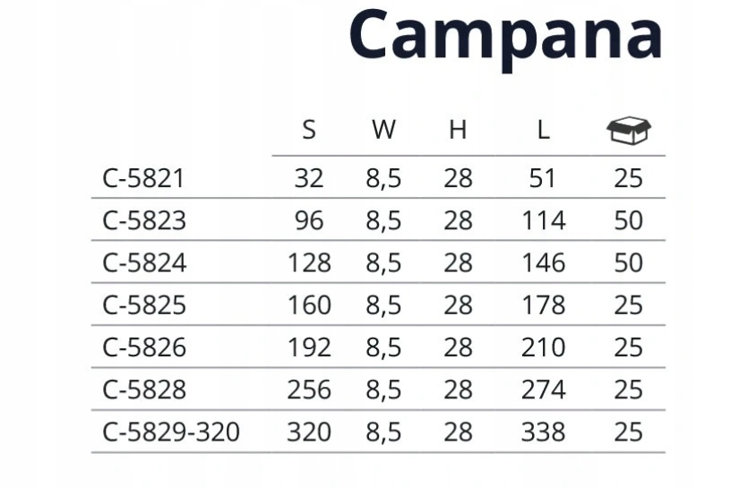Screen dimensions: 748x488
Task: Click product code C-5823
Action: tap(144, 221)
